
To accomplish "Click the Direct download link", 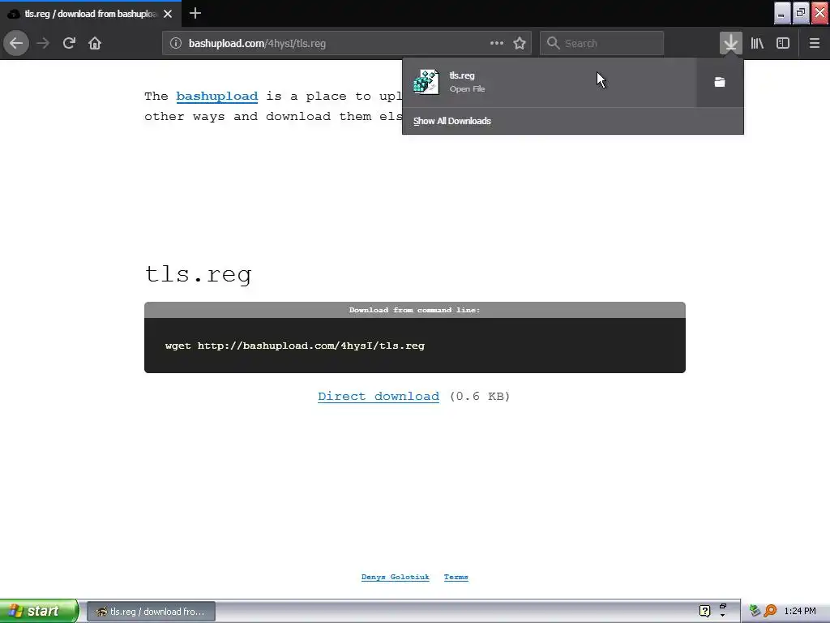I will click(x=379, y=396).
